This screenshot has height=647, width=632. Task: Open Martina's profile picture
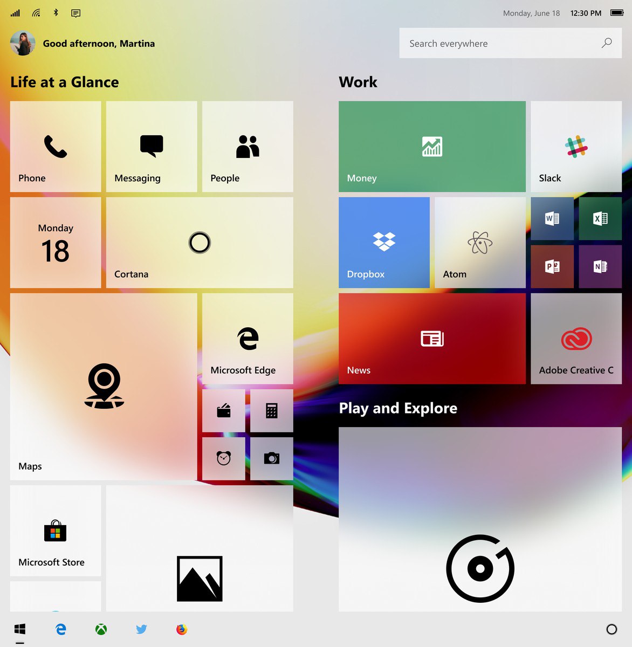click(x=23, y=43)
